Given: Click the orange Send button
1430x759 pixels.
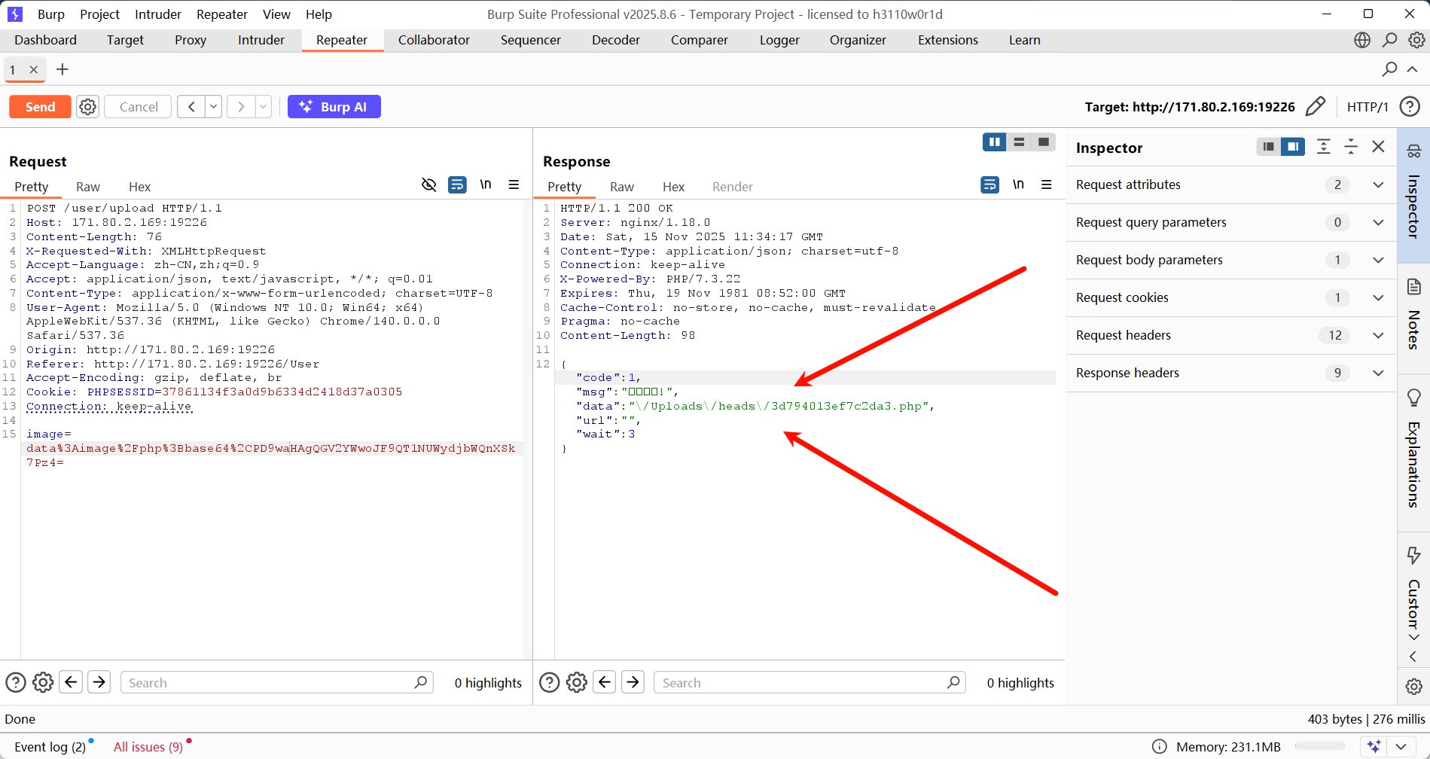Looking at the screenshot, I should point(40,107).
